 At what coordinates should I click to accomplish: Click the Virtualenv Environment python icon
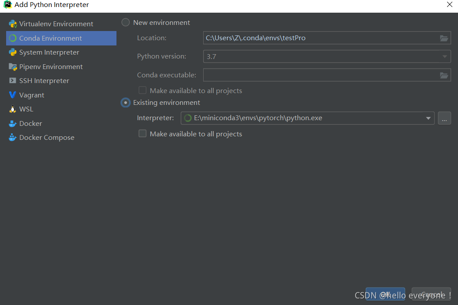click(x=13, y=24)
